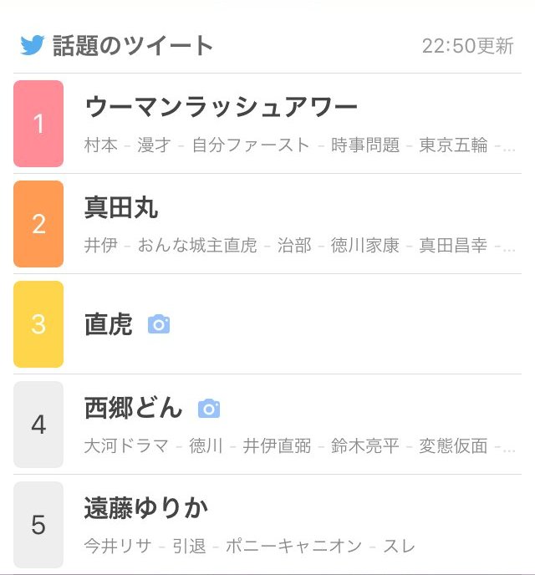
Task: Tap the orange rank 2 badge
Action: 38,224
